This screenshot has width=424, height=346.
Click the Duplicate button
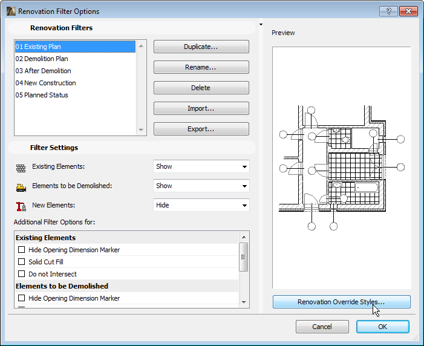pos(201,47)
